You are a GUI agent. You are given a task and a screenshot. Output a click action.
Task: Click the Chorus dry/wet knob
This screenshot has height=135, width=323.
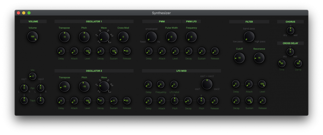(x=290, y=30)
